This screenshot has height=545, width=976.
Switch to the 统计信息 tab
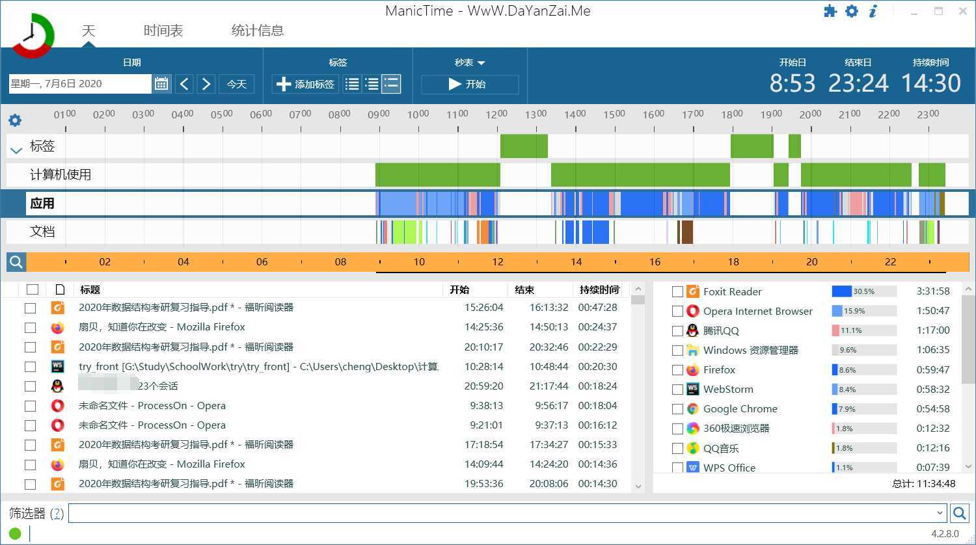point(258,31)
